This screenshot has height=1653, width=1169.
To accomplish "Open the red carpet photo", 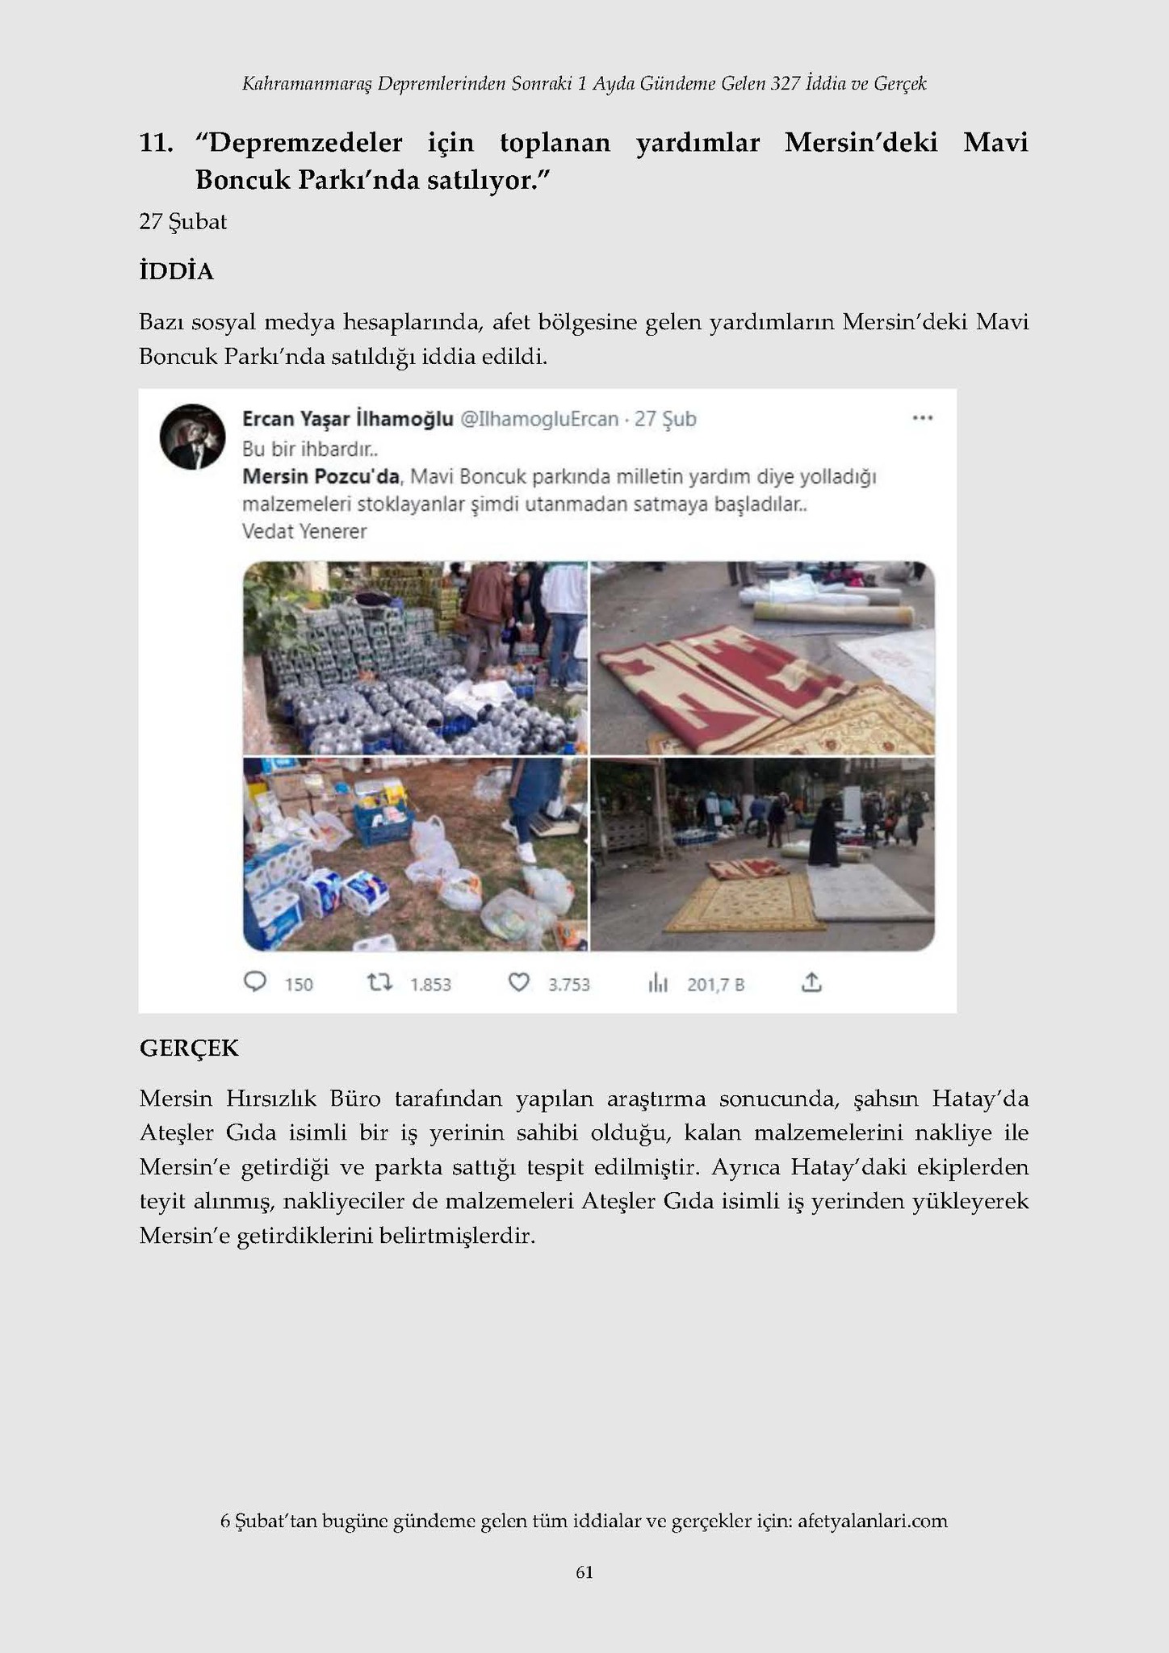I will point(763,658).
